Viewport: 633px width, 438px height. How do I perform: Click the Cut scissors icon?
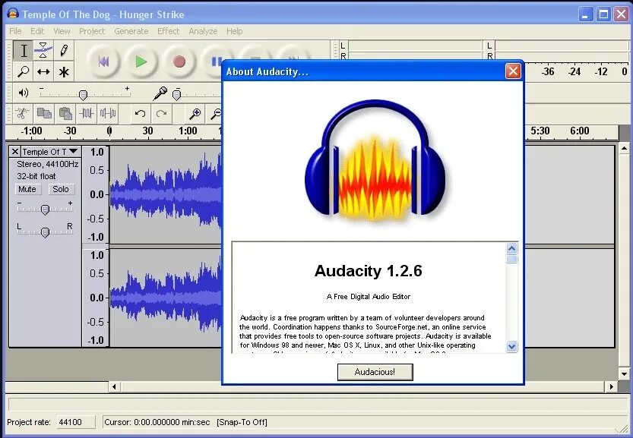pos(22,114)
